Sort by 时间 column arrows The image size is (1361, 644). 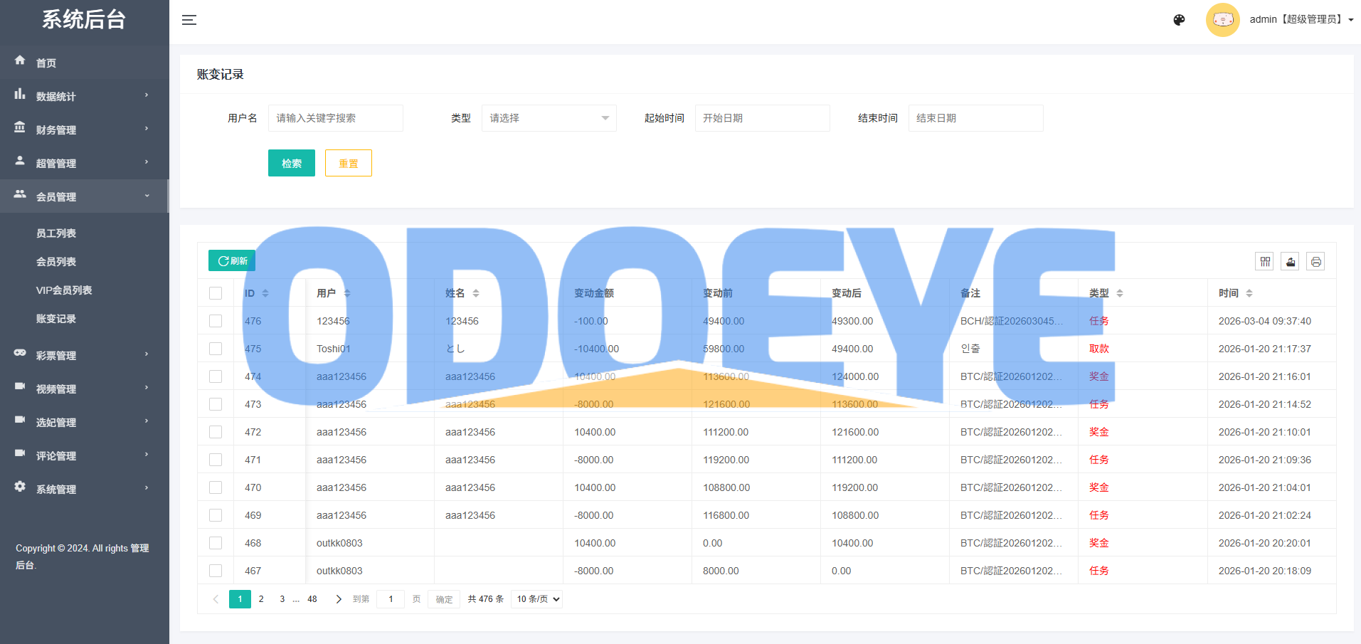click(1249, 293)
